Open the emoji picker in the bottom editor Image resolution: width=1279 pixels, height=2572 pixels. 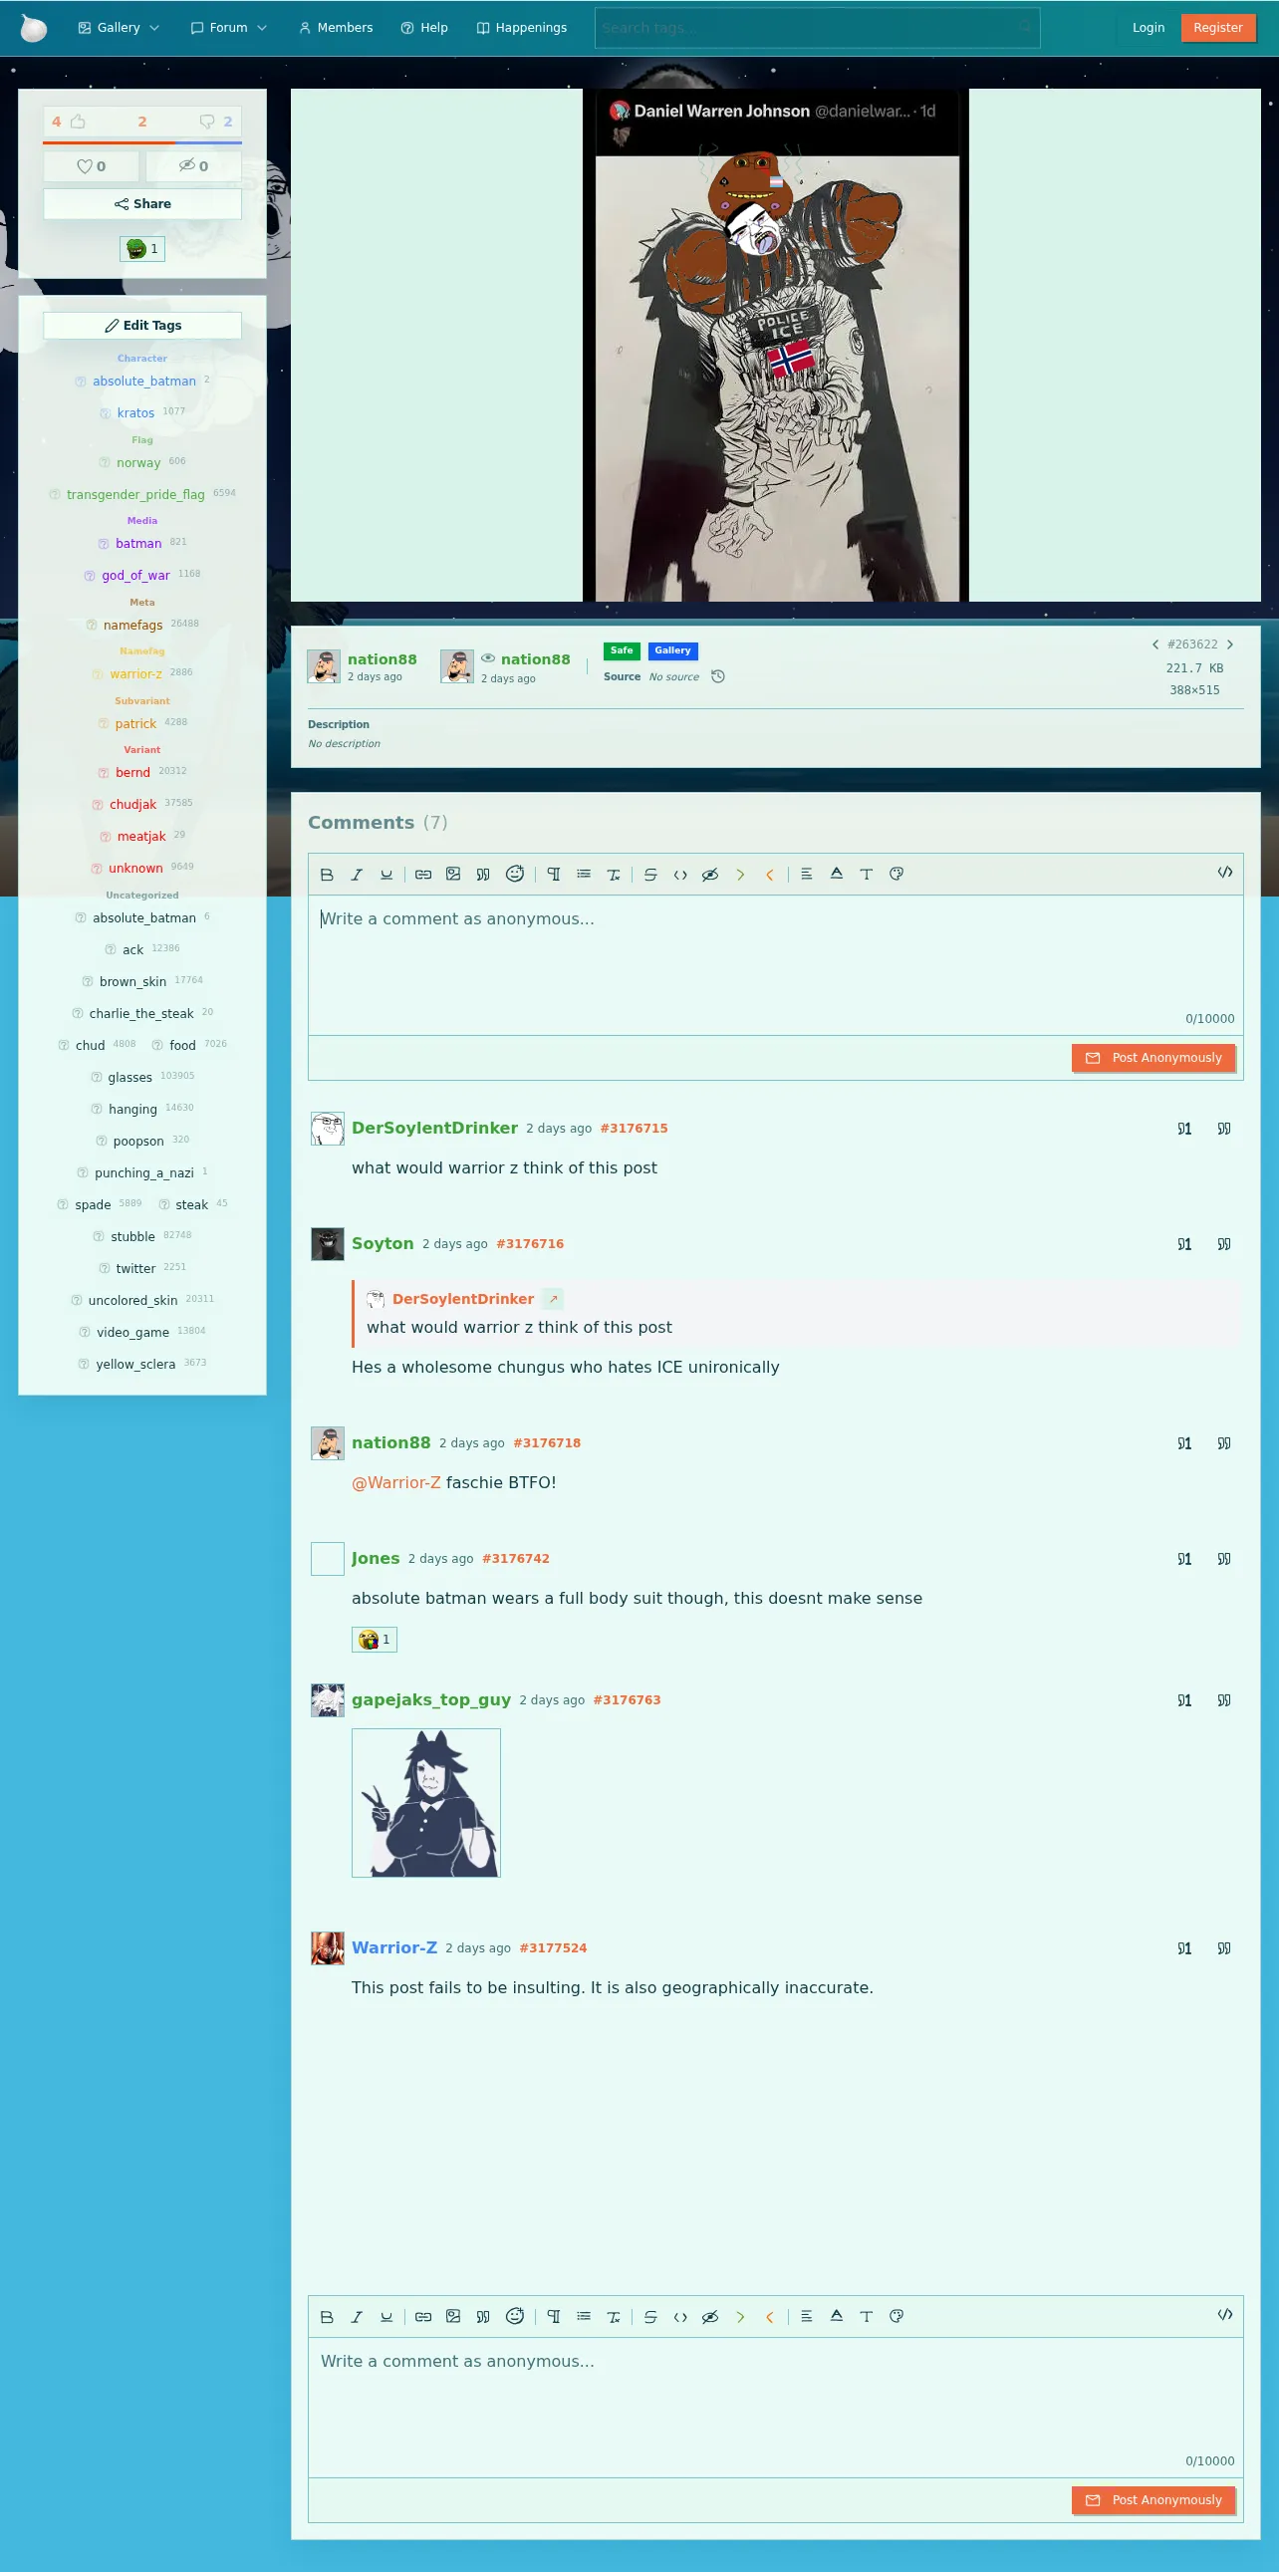click(515, 2316)
